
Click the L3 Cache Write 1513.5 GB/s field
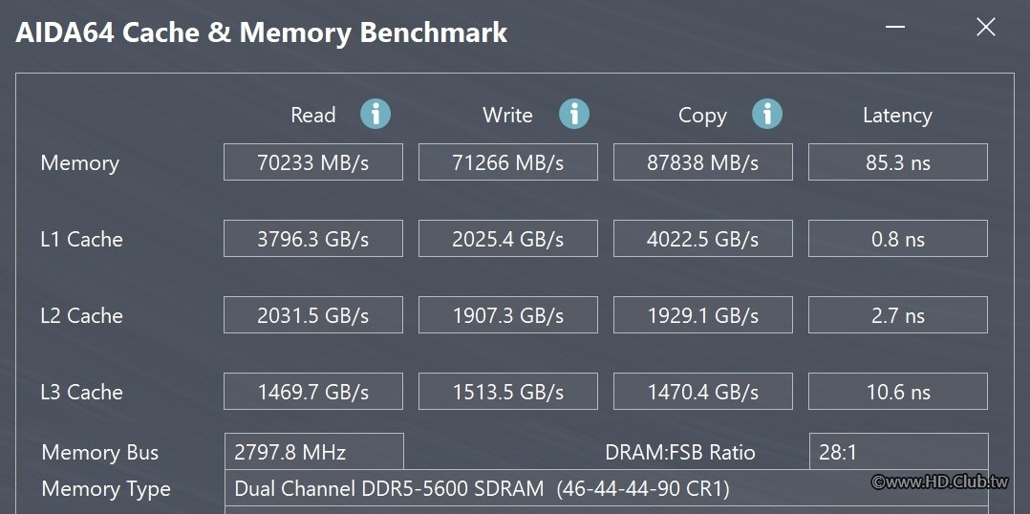[x=507, y=392]
